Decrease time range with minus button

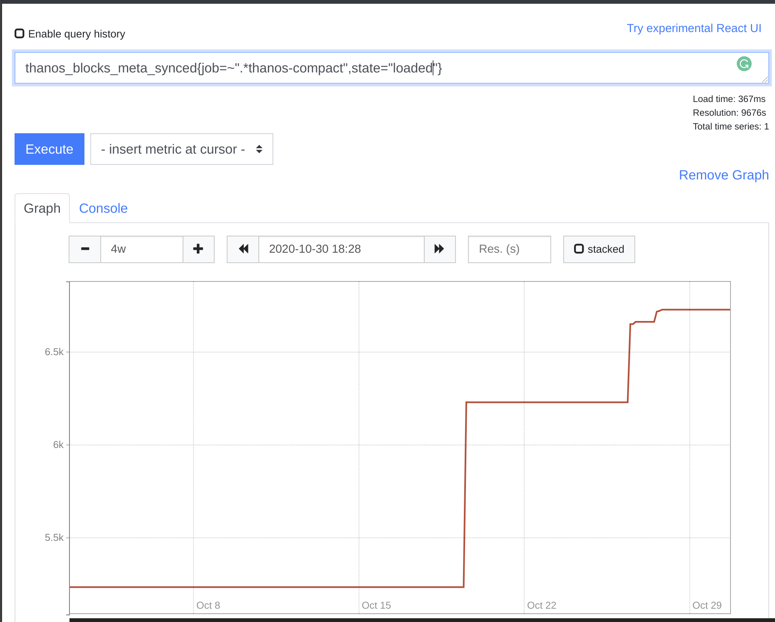(x=85, y=249)
